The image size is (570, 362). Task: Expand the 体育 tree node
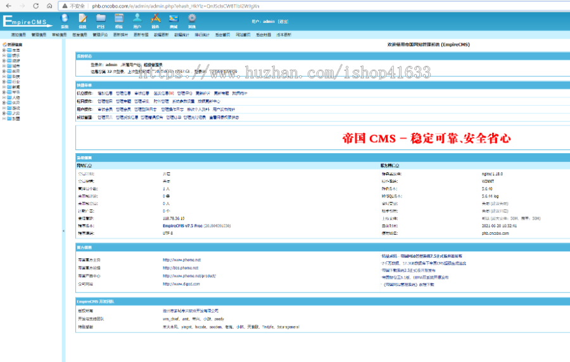click(x=4, y=103)
